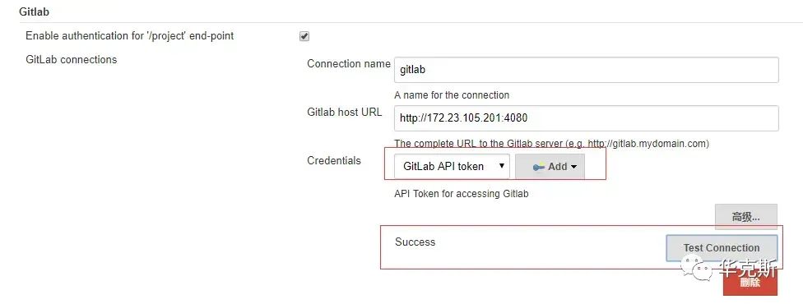Click the Connection name field containing gitlab
Viewport: 803px width, 304px height.
[x=587, y=70]
